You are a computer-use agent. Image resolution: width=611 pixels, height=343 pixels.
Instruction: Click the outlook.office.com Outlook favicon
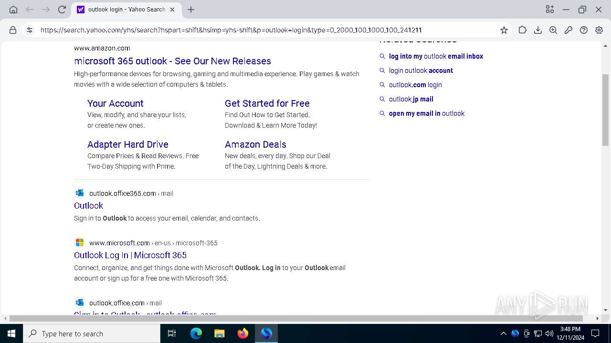click(80, 303)
